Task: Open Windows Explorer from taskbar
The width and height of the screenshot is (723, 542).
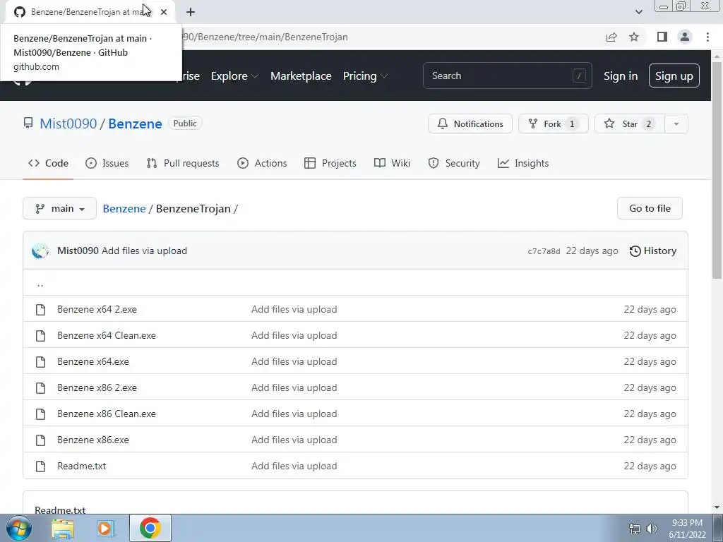Action: (x=63, y=528)
